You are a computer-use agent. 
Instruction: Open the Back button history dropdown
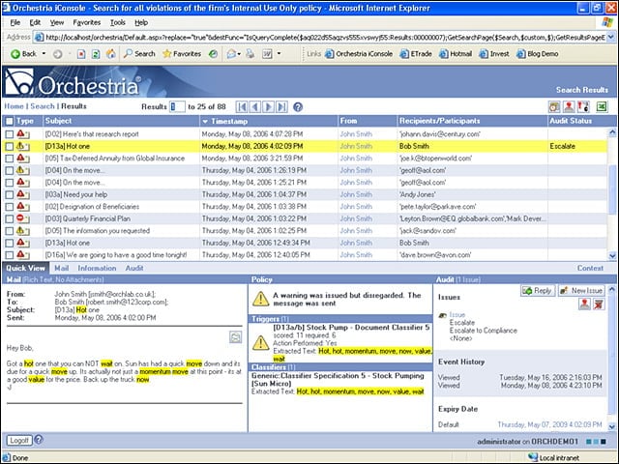pyautogui.click(x=44, y=54)
